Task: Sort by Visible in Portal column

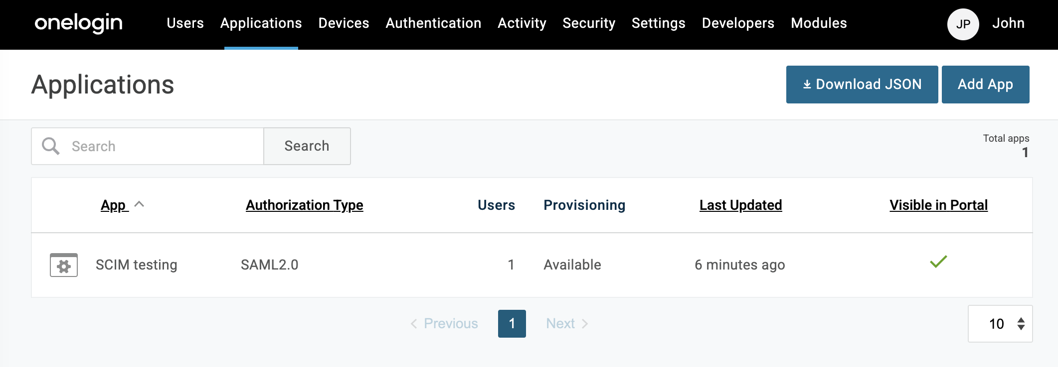Action: tap(938, 205)
